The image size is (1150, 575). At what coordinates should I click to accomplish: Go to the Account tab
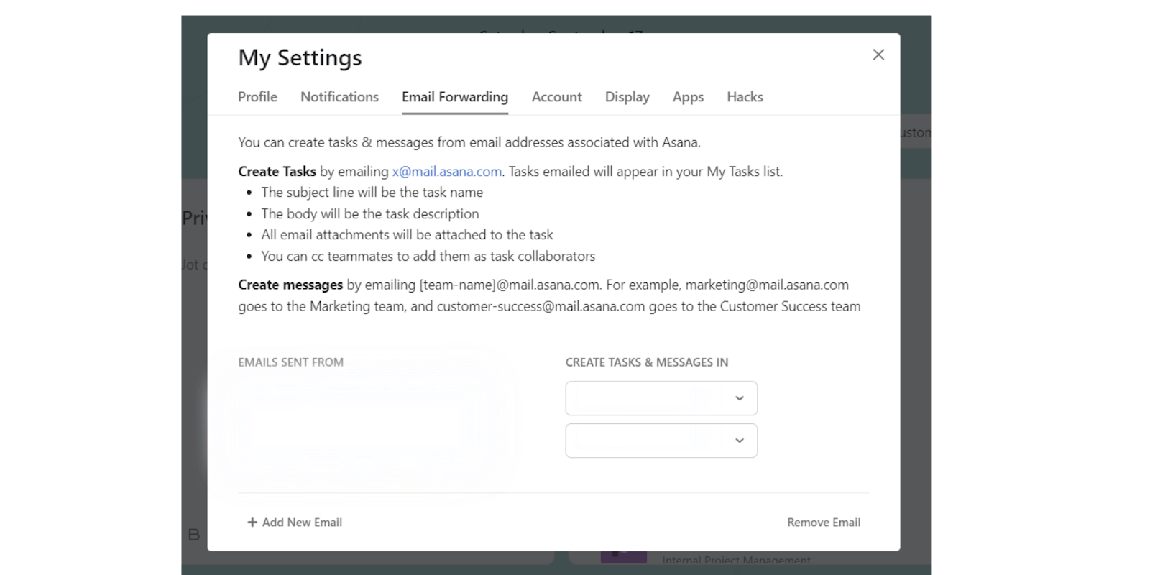click(x=556, y=97)
